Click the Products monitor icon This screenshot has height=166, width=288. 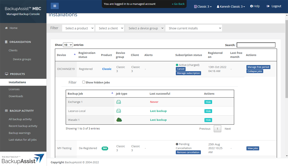[6, 74]
